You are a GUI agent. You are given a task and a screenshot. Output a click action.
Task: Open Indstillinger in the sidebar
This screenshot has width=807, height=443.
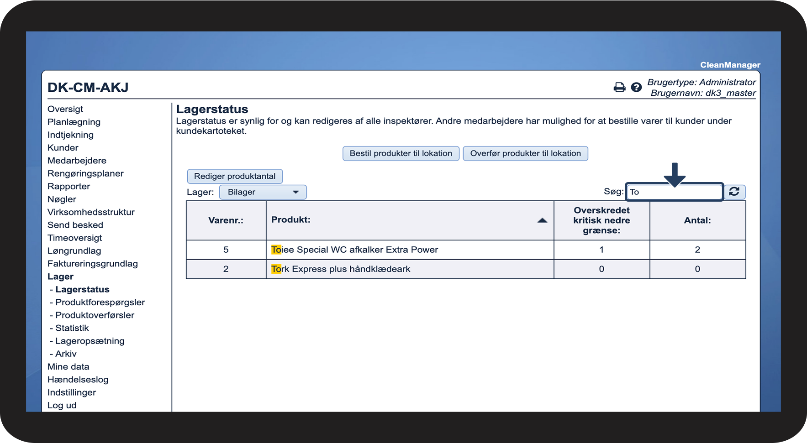72,392
